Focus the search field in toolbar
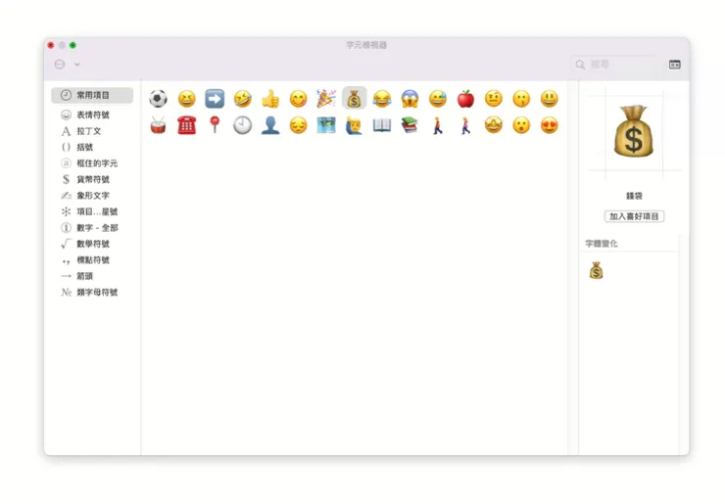This screenshot has width=725, height=504. 615,65
